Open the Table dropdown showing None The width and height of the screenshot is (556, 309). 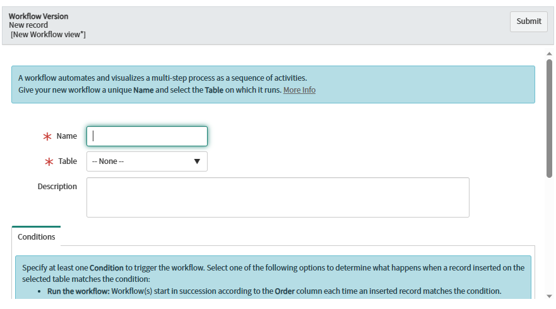[140, 161]
